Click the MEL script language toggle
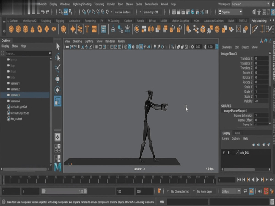Screen dimensions: 275x206 click(x=162, y=202)
